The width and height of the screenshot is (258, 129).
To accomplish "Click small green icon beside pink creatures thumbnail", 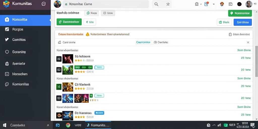I will pyautogui.click(x=91, y=95).
